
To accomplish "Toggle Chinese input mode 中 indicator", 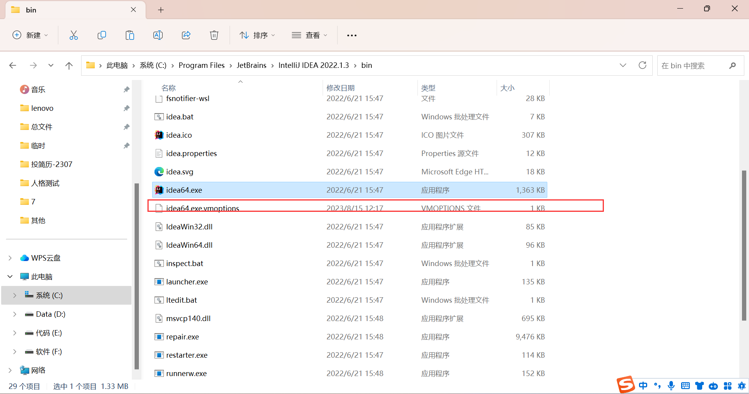I will (643, 386).
